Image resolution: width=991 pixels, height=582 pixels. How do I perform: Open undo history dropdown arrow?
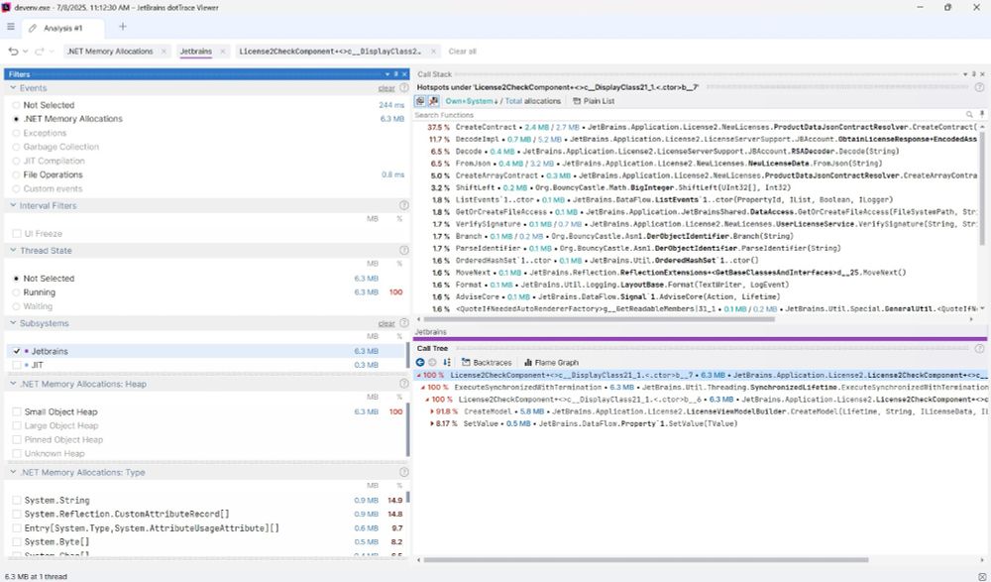tap(26, 52)
